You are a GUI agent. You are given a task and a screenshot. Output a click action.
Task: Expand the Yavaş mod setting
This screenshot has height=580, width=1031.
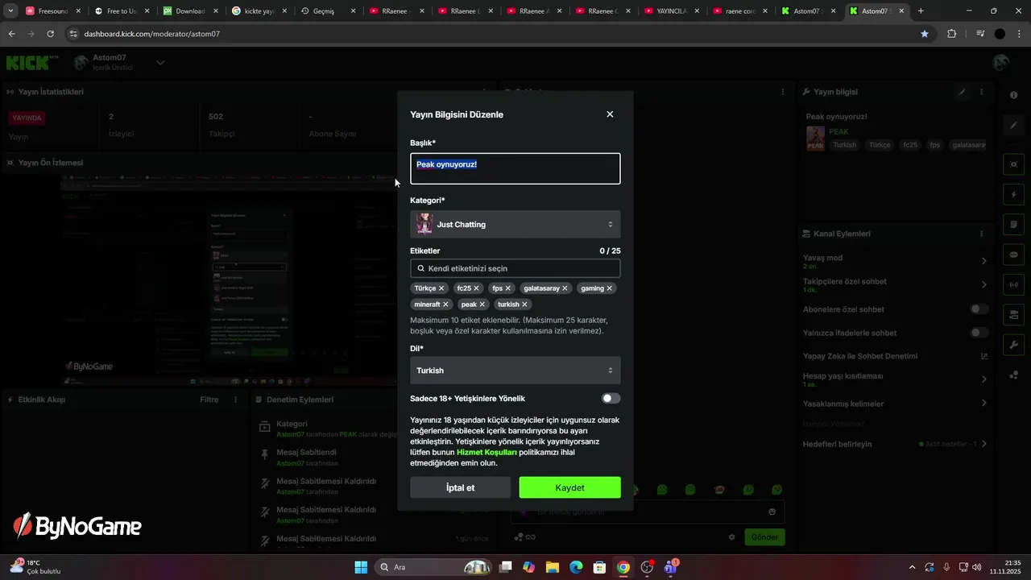click(x=983, y=261)
